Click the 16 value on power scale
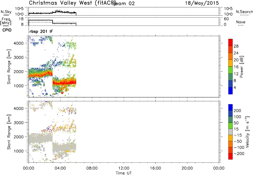253x175 pixels. pos(236,67)
